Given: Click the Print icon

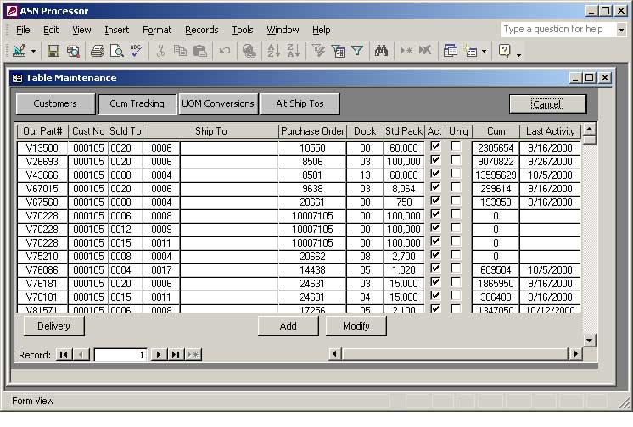Looking at the screenshot, I should point(98,51).
